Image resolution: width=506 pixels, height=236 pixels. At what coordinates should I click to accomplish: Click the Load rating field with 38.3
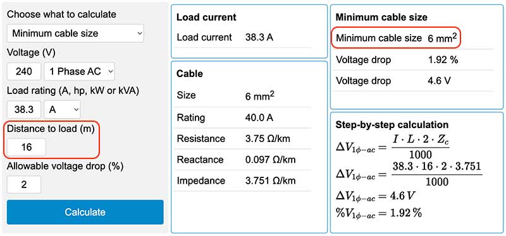click(24, 109)
